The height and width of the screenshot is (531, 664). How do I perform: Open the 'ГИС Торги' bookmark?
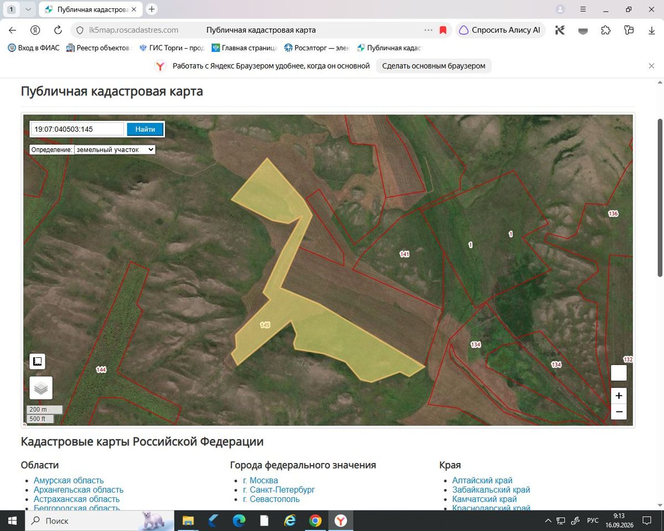click(x=172, y=48)
